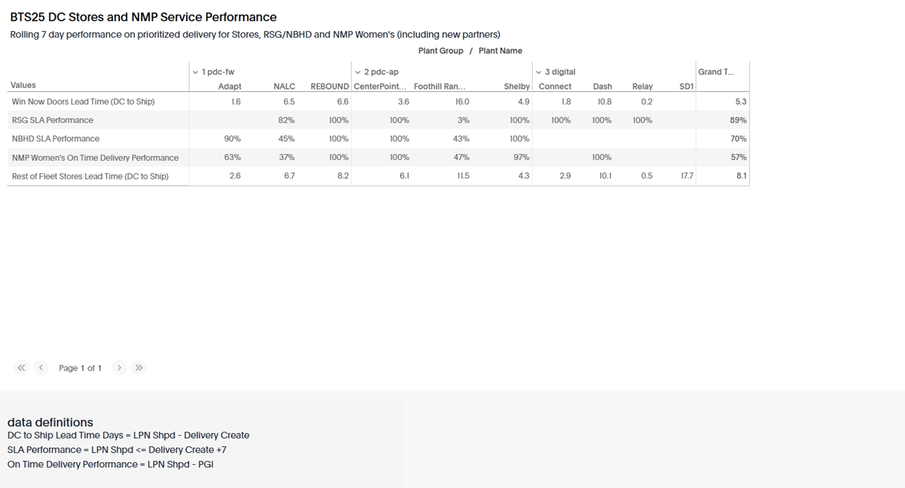Click the Foothill Ranch column header
The width and height of the screenshot is (905, 488).
440,86
